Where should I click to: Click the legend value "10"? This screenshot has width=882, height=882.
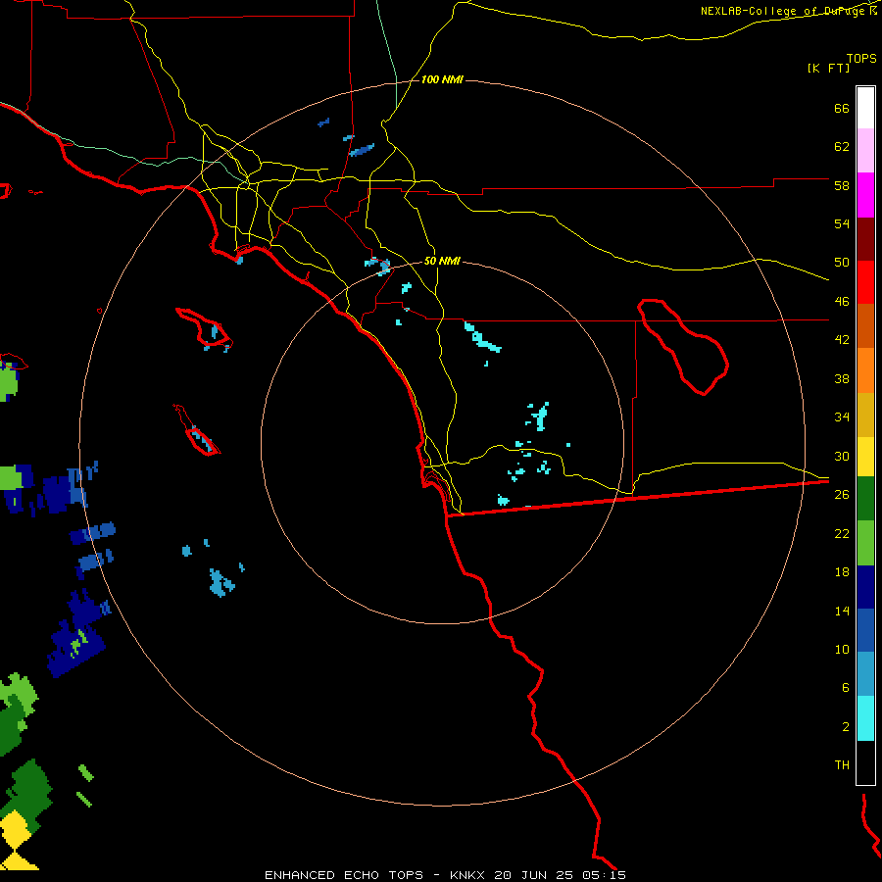tap(842, 649)
